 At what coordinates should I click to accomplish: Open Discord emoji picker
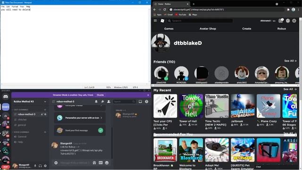(107, 163)
